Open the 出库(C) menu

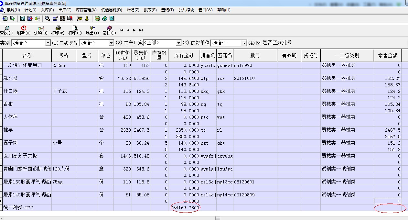[x=65, y=10]
